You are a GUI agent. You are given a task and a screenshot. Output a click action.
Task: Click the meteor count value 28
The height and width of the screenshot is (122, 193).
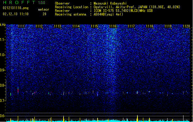pos(44,14)
